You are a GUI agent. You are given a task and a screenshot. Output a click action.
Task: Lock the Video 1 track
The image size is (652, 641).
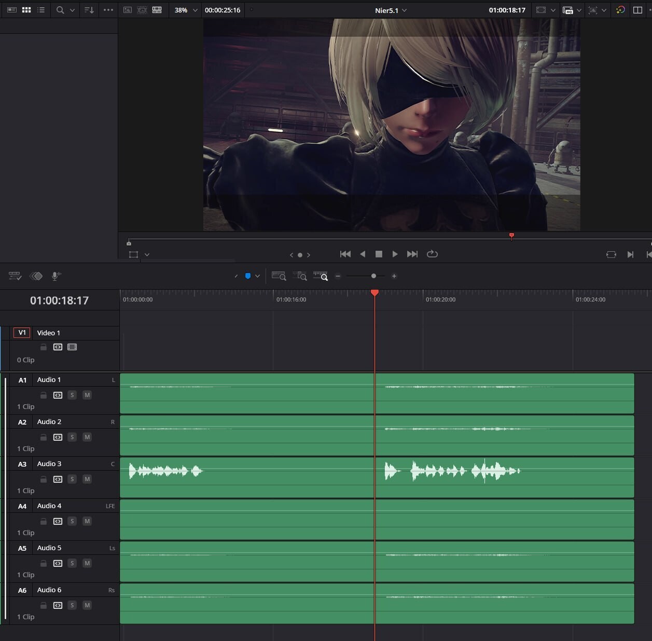coord(44,347)
